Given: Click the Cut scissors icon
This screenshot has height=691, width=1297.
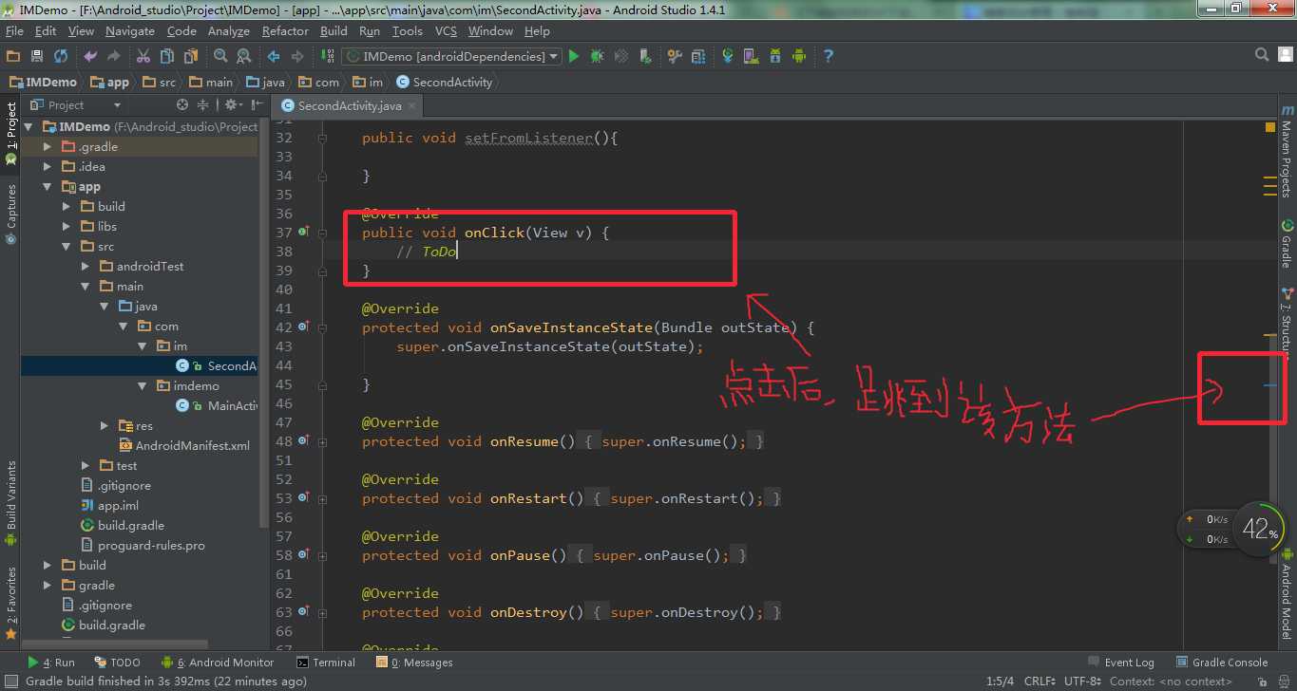Looking at the screenshot, I should coord(143,57).
